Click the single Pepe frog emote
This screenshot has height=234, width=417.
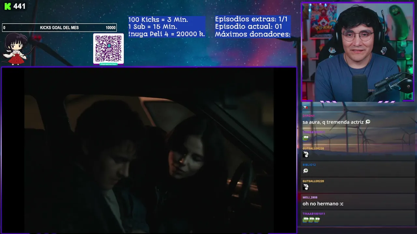pyautogui.click(x=306, y=138)
